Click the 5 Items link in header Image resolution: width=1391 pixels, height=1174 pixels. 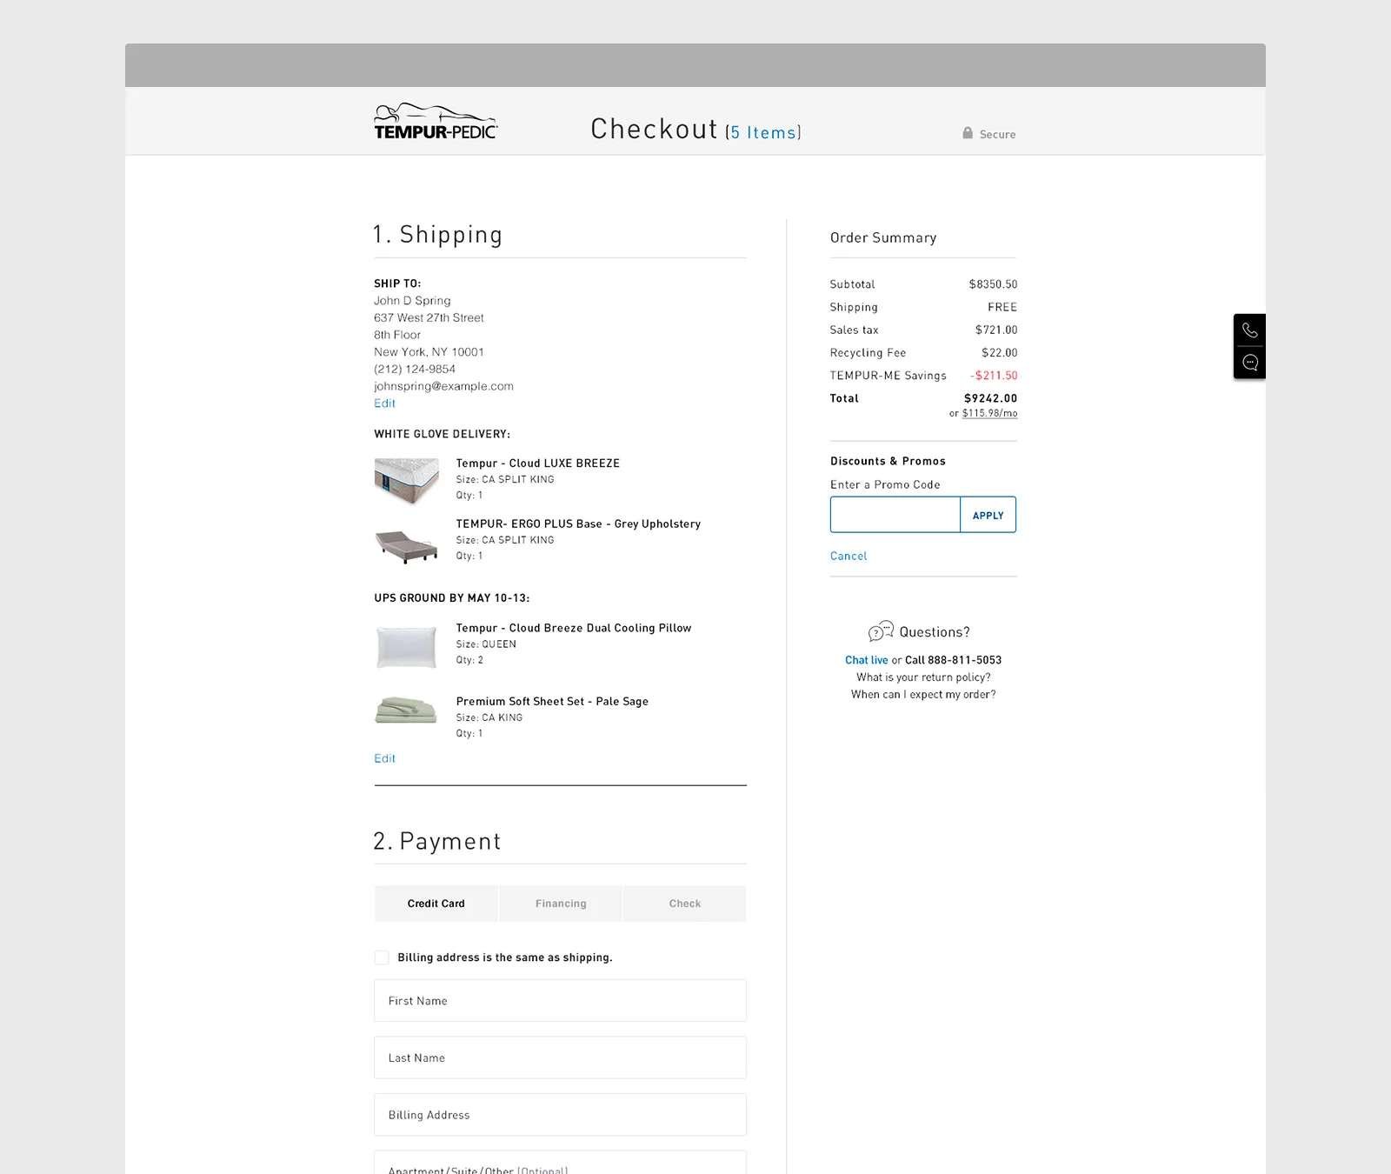764,132
